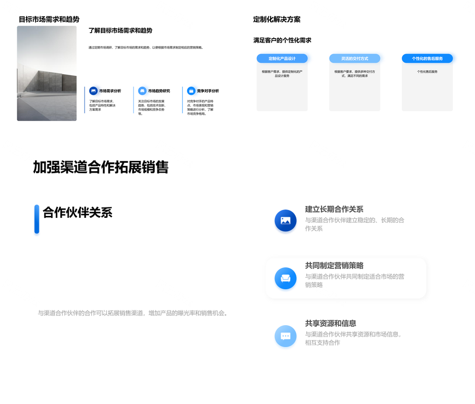Viewport: 475px width, 404px height.
Task: Click the 共同制定营销策略 card title
Action: point(334,266)
